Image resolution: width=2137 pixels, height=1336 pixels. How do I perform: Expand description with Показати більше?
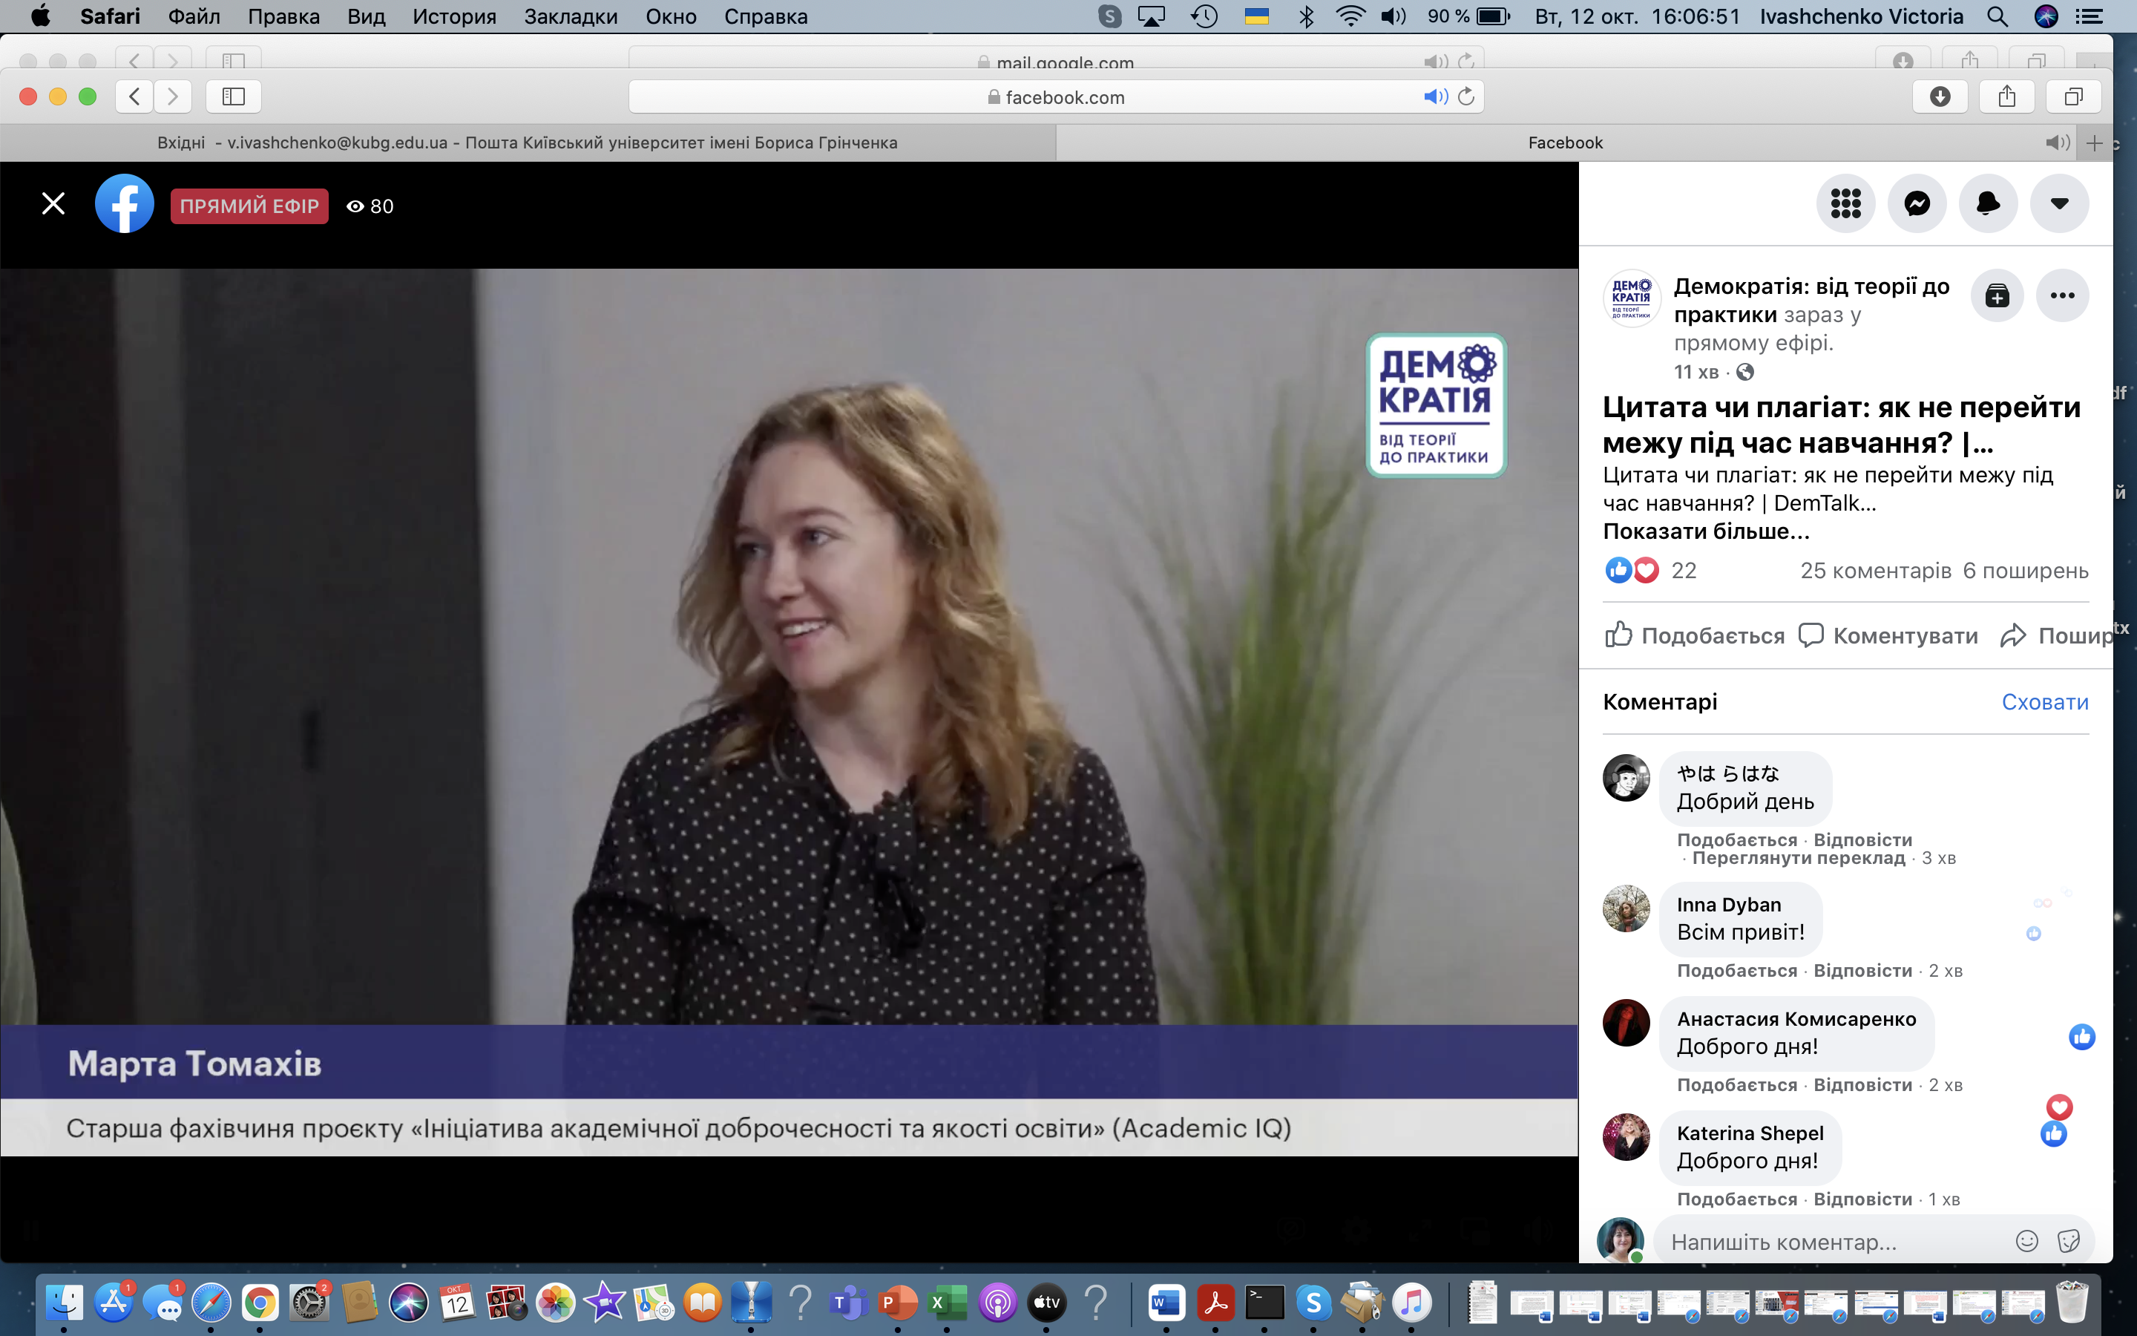(1705, 531)
